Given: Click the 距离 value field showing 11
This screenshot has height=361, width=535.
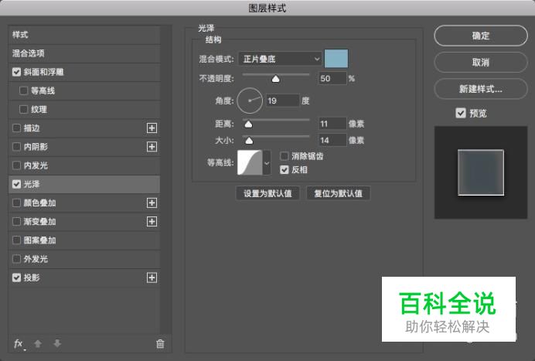Looking at the screenshot, I should [x=332, y=124].
